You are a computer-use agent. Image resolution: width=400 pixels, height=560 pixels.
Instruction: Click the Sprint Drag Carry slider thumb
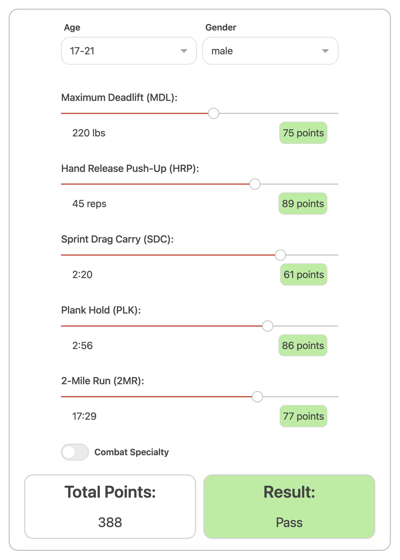point(280,255)
